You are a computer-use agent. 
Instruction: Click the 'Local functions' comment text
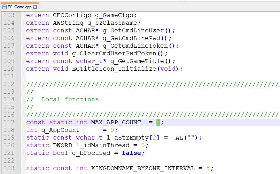pos(70,100)
